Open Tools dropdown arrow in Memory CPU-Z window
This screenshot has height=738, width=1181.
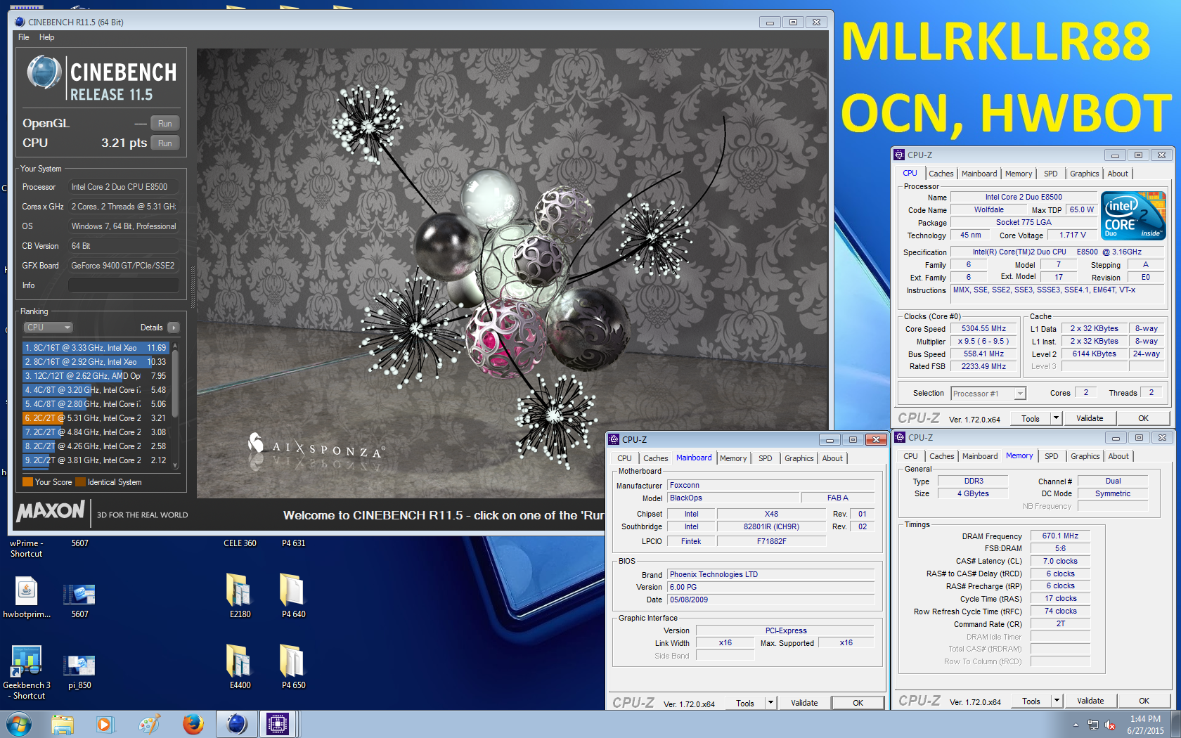tap(1057, 701)
